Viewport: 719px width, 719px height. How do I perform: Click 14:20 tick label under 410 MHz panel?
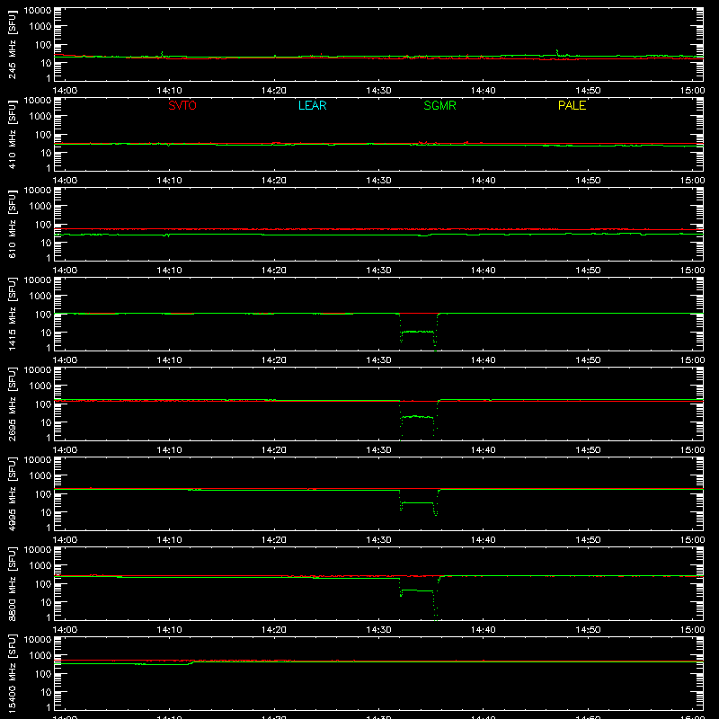tap(274, 181)
